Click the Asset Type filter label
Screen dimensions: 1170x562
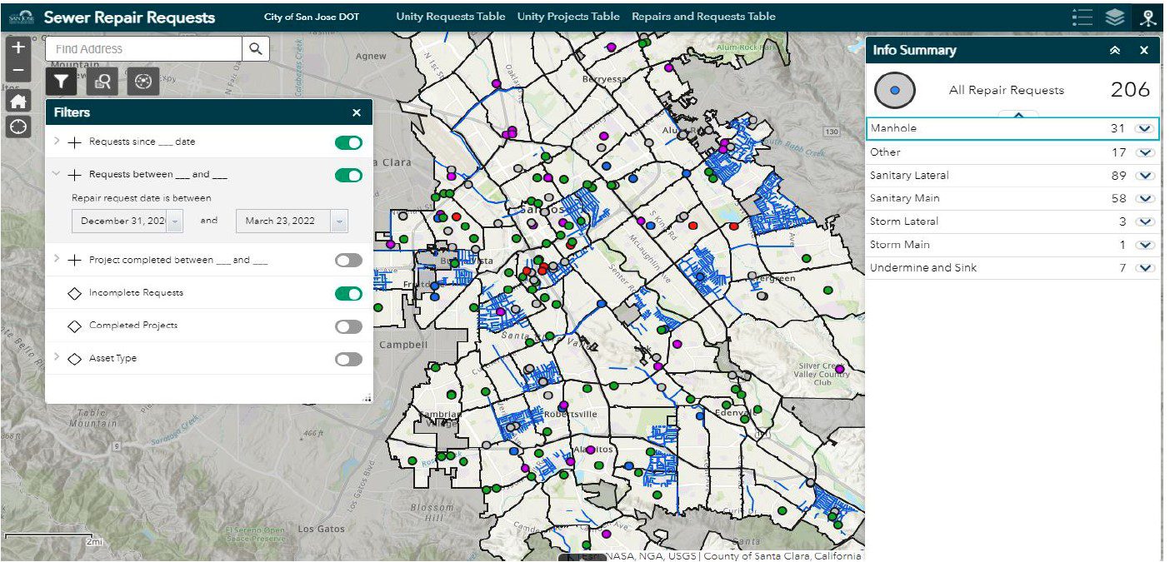[112, 358]
